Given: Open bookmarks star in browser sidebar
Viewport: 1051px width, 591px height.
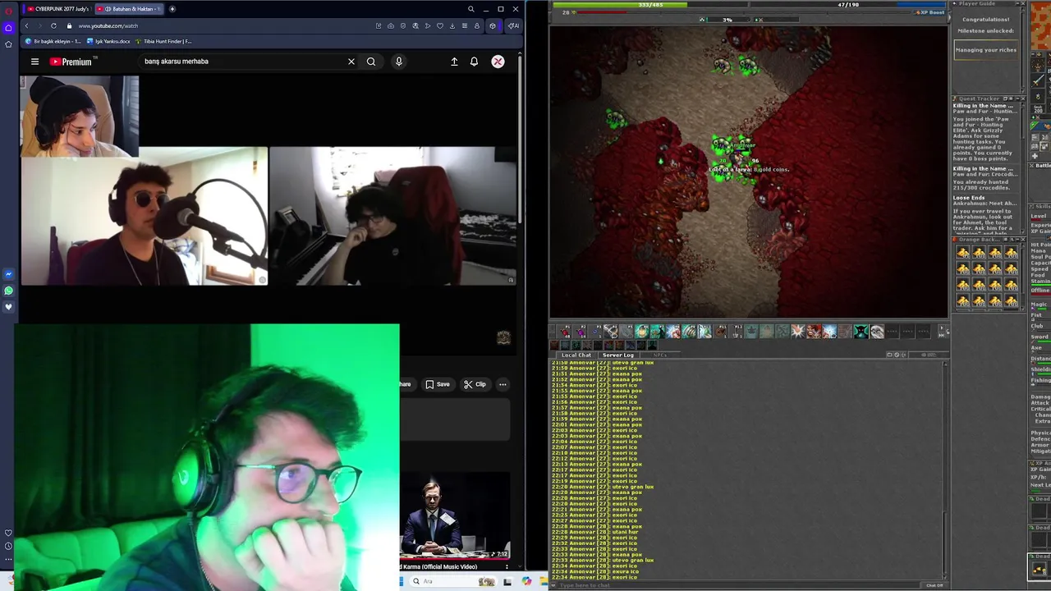Looking at the screenshot, I should [8, 44].
